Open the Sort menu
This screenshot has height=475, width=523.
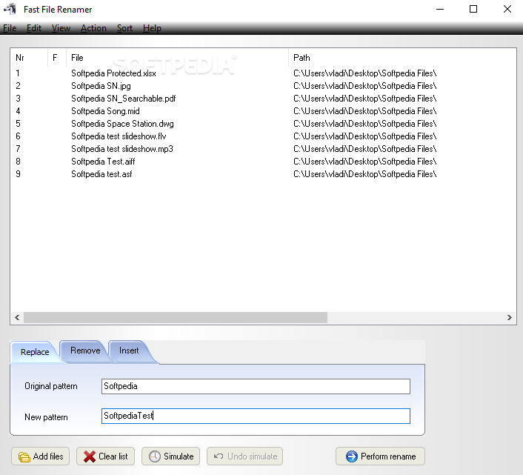tap(124, 28)
